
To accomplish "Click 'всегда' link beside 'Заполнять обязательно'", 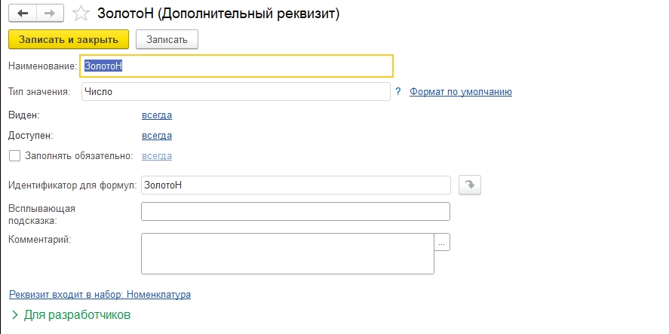I will coord(157,156).
